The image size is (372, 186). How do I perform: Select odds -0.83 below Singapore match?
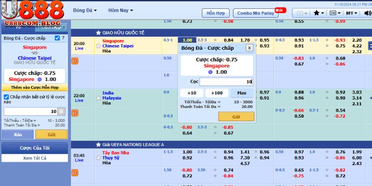[x=298, y=58]
